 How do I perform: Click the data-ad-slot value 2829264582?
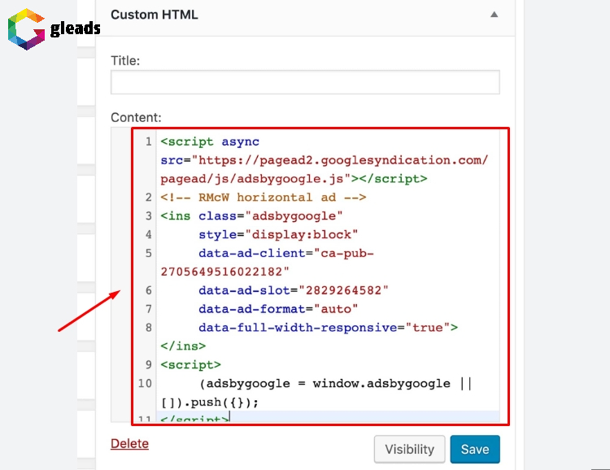pos(343,290)
